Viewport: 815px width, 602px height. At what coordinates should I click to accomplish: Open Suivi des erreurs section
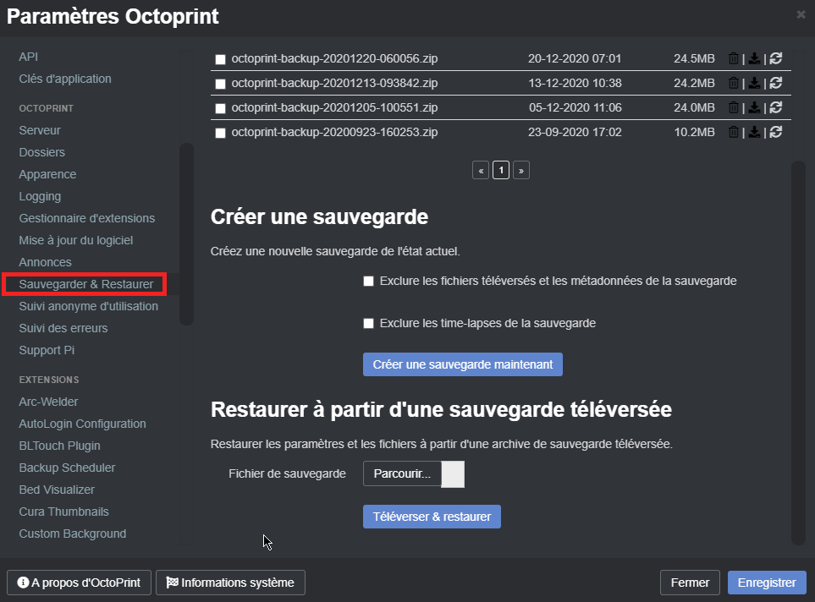(x=63, y=328)
